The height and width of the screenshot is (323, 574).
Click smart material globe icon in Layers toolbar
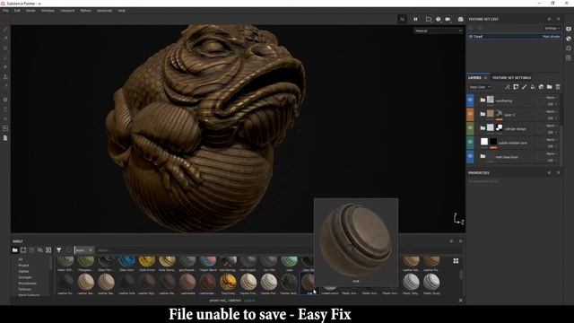coord(541,87)
